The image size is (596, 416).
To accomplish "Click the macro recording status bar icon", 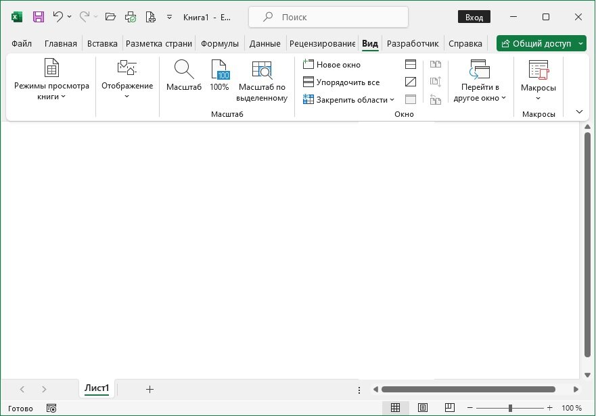I will point(51,408).
